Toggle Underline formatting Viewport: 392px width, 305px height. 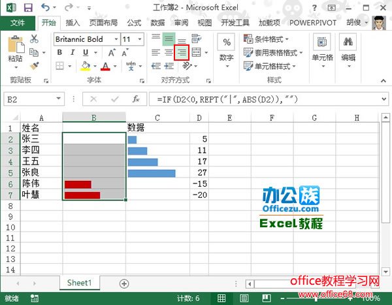click(x=86, y=52)
